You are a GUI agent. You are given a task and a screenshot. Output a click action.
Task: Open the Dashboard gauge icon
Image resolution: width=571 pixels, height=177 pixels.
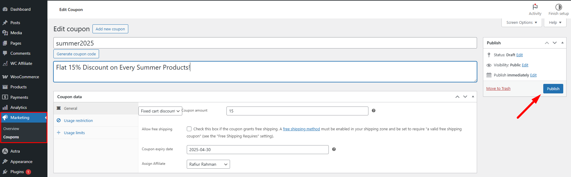5,9
